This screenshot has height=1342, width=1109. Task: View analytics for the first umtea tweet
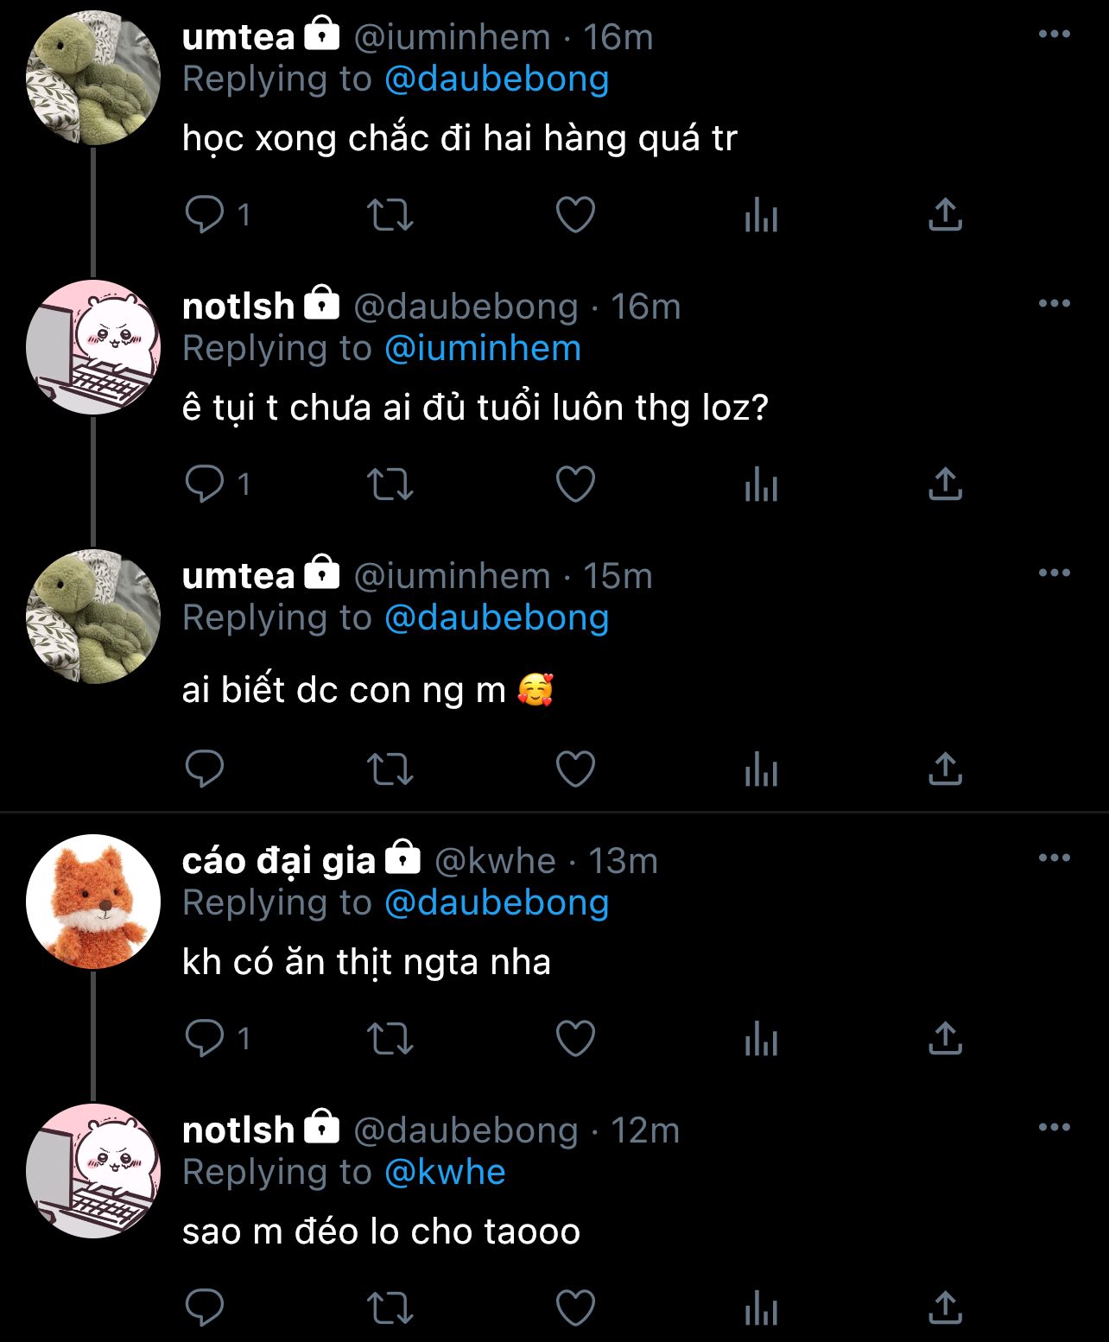click(x=761, y=215)
